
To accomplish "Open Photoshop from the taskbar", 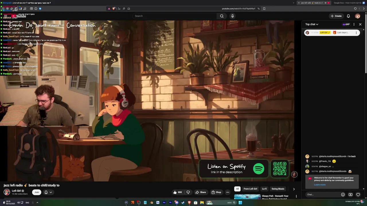I will [x=158, y=203].
